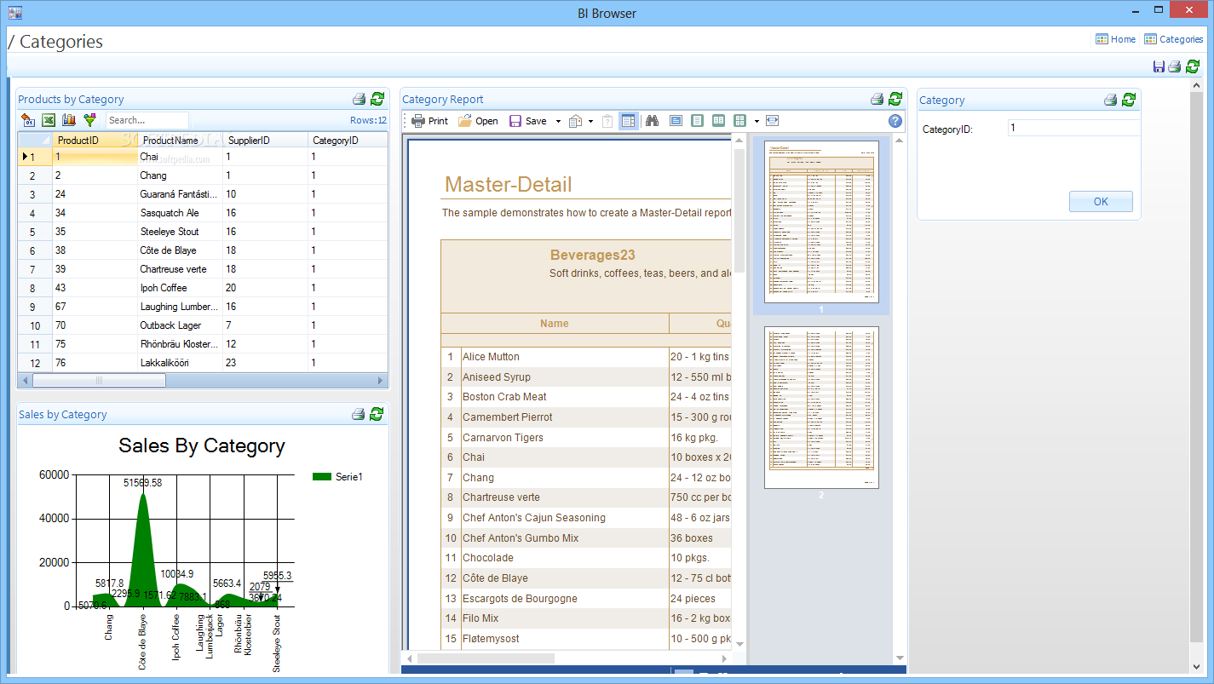Viewport: 1214px width, 684px height.
Task: Open the multiple pages dropdown arrow
Action: click(757, 121)
